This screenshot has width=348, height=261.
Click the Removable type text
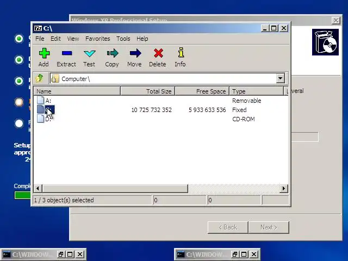coord(246,101)
